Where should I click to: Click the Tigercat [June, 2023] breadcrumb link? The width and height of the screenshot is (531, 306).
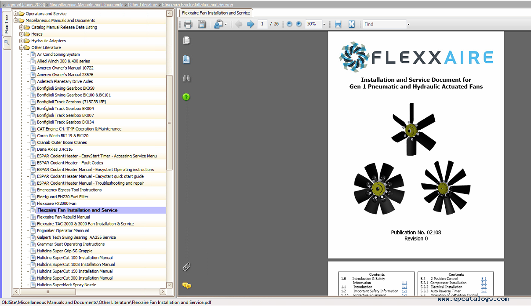(25, 4)
